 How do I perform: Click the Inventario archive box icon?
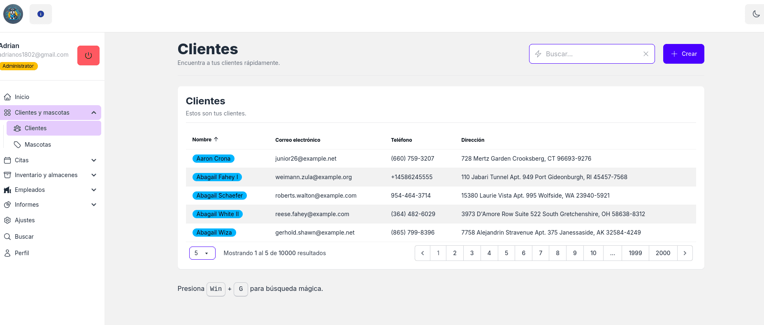coord(7,175)
